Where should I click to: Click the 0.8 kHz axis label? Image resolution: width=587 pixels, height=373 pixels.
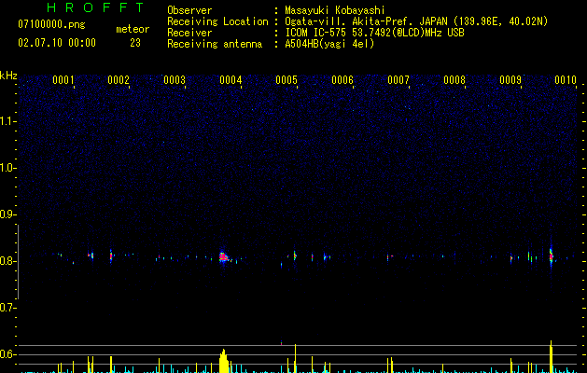pos(8,261)
